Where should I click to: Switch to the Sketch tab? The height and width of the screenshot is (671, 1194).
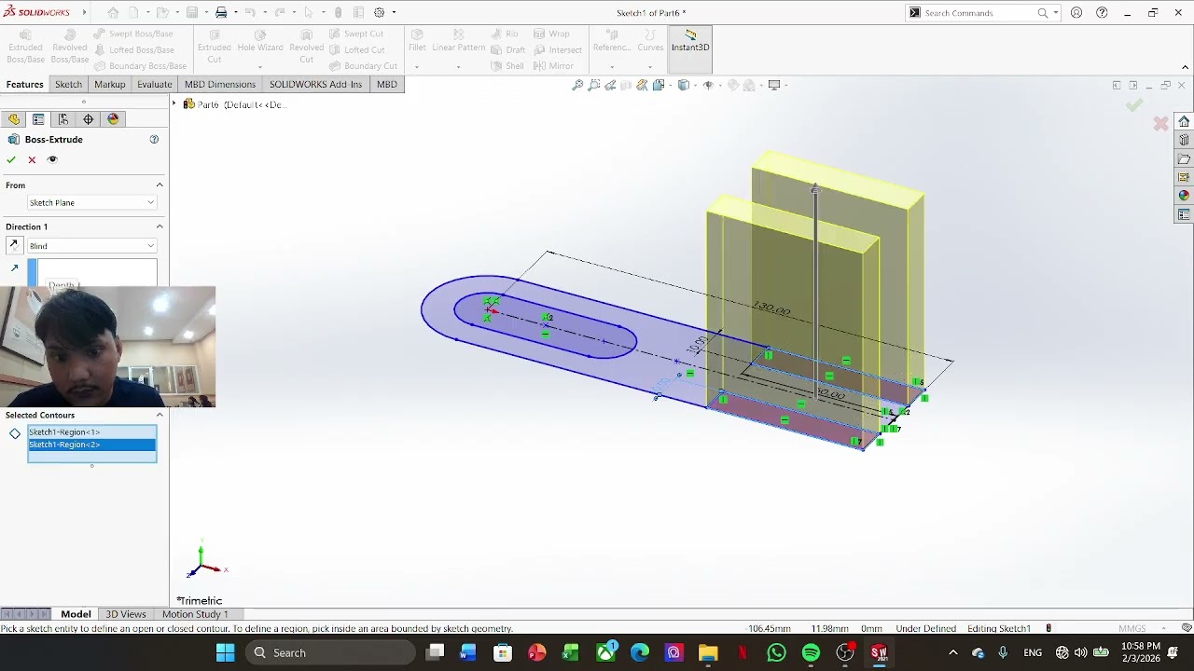tap(68, 85)
